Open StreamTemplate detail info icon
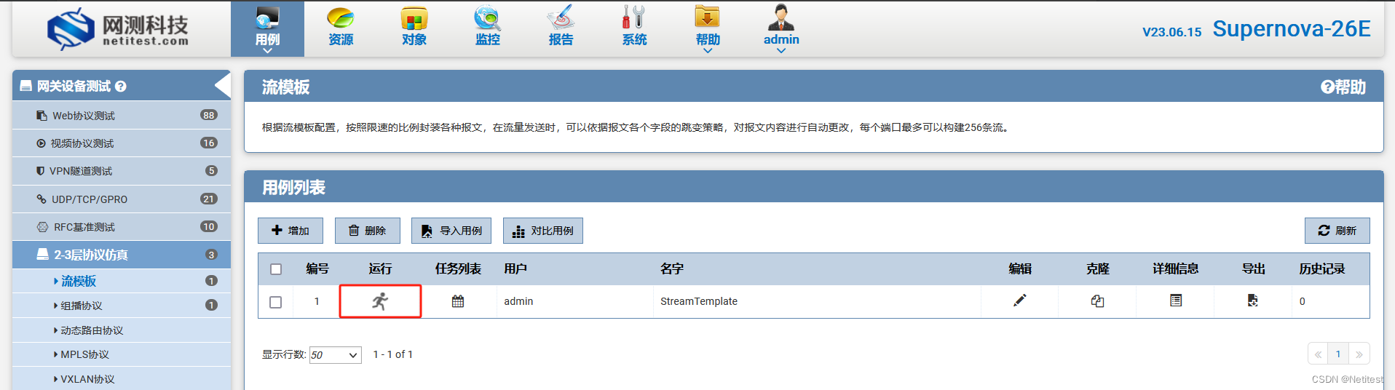The height and width of the screenshot is (390, 1395). pos(1175,300)
